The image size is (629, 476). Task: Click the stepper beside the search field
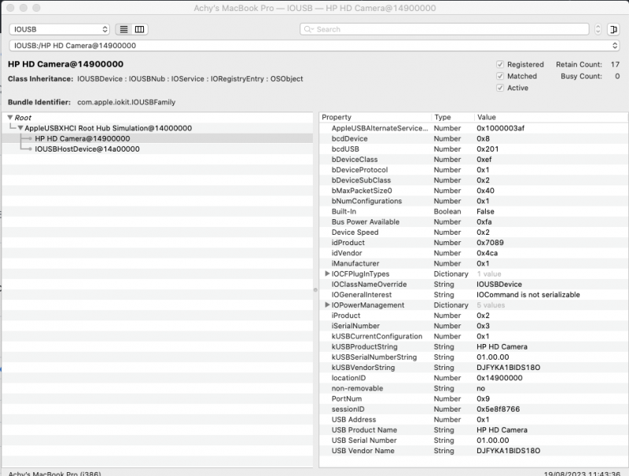[x=598, y=29]
